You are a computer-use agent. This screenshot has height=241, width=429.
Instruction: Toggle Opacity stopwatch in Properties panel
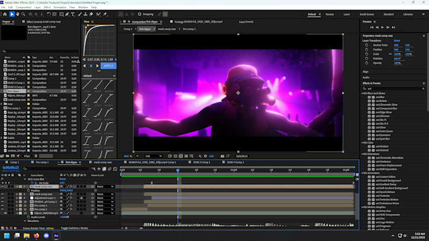367,63
